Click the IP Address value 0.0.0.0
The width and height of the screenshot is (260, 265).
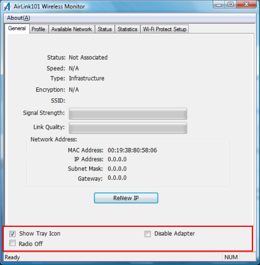(x=117, y=159)
